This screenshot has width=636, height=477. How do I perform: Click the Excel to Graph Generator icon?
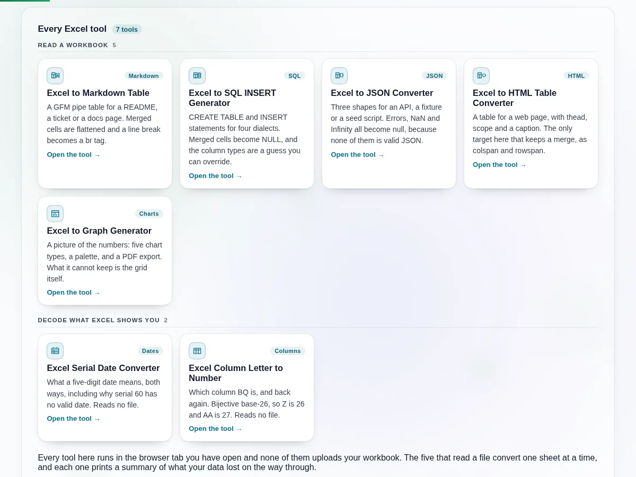tap(55, 214)
